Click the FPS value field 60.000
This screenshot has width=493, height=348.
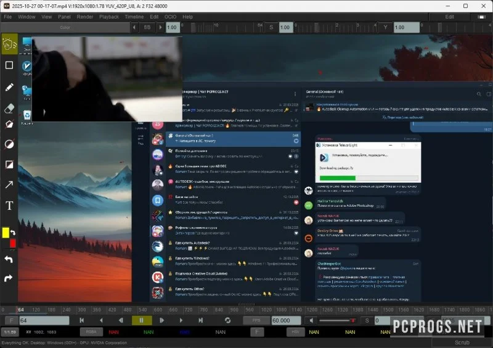(x=286, y=321)
